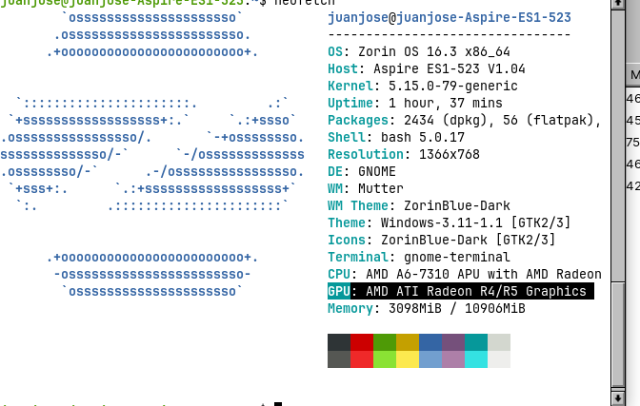Click the dark red color block
The image size is (640, 406).
(x=362, y=342)
